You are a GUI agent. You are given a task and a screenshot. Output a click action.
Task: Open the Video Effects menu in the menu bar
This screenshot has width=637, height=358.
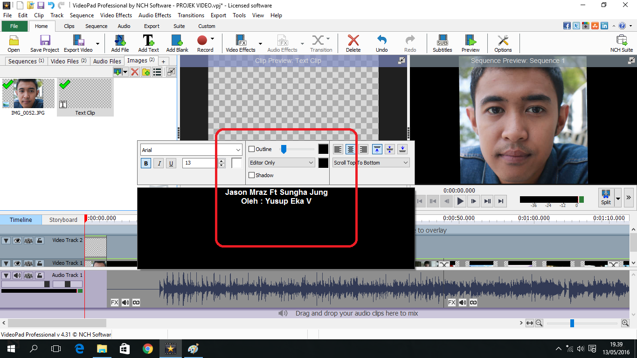pos(116,15)
